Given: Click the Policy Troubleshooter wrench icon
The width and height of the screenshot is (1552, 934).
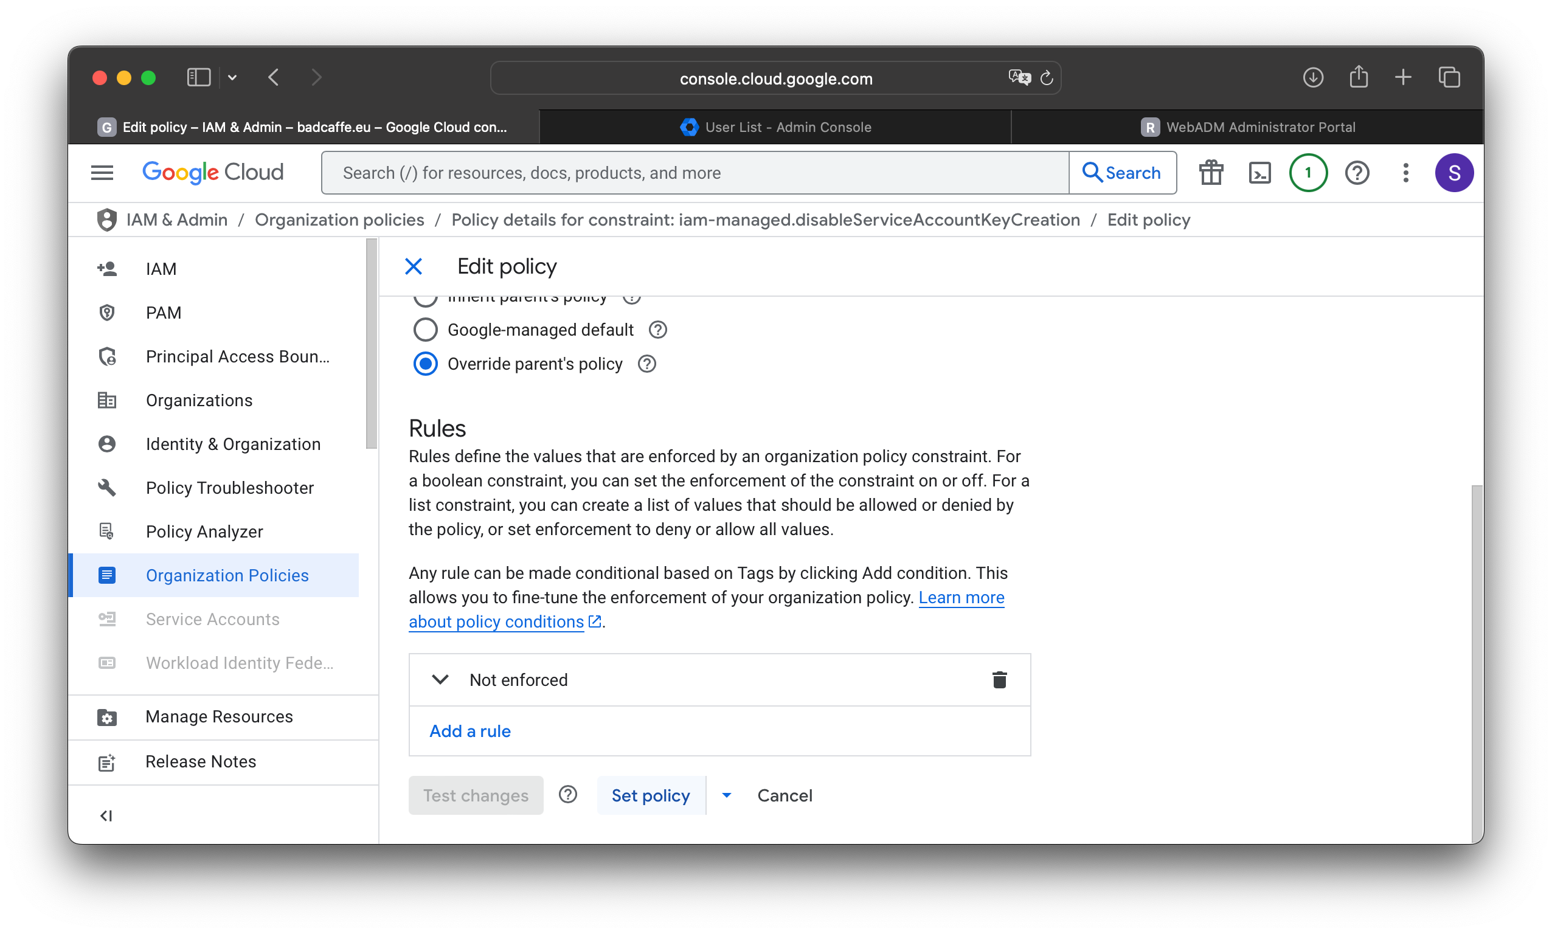Looking at the screenshot, I should (107, 488).
